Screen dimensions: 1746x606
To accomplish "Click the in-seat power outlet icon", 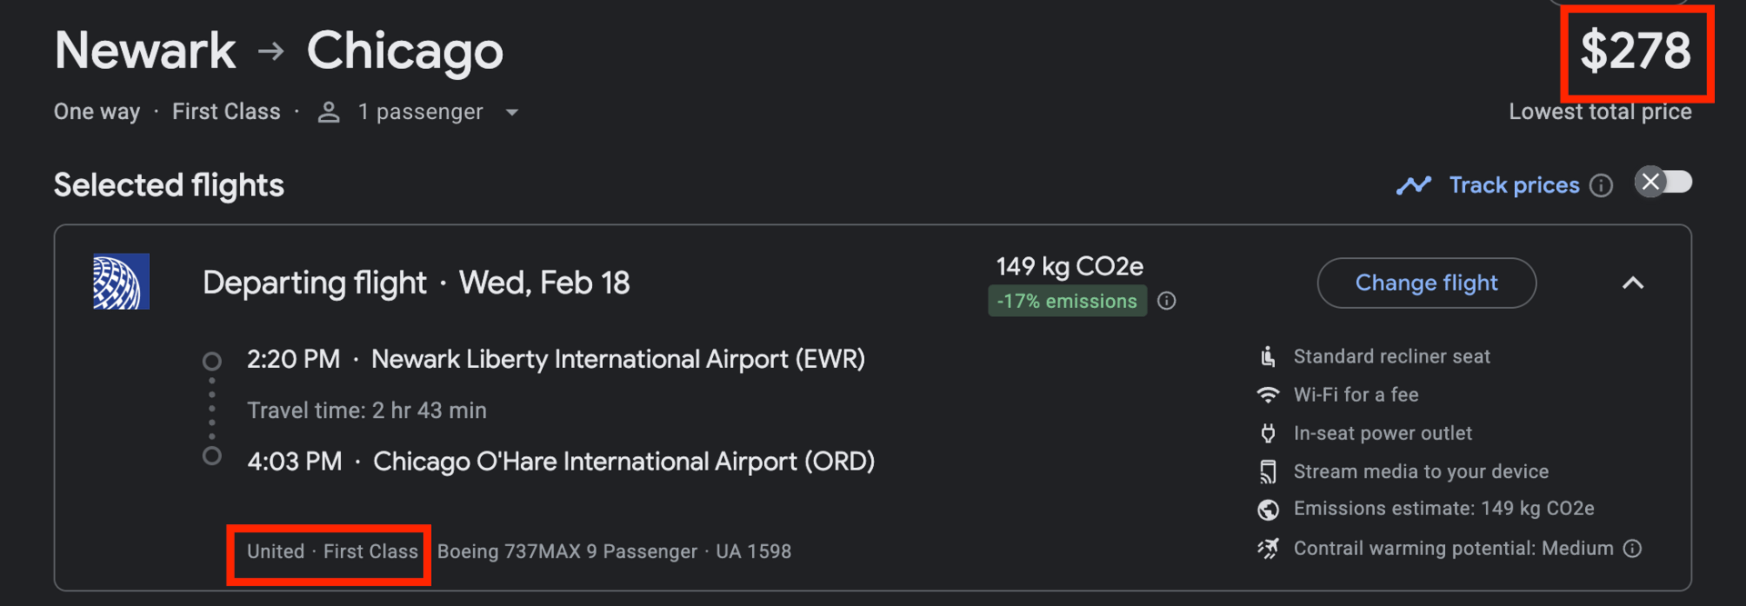I will pyautogui.click(x=1268, y=433).
